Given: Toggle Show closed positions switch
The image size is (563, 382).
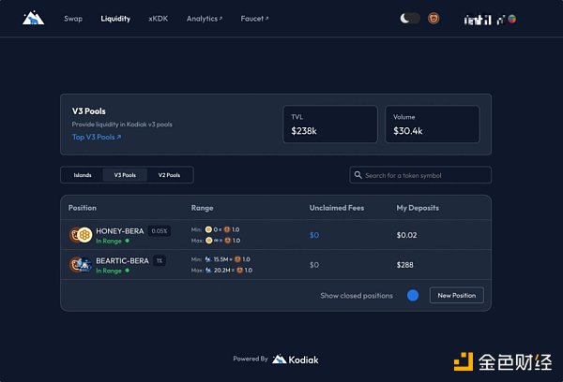Looking at the screenshot, I should click(x=412, y=296).
